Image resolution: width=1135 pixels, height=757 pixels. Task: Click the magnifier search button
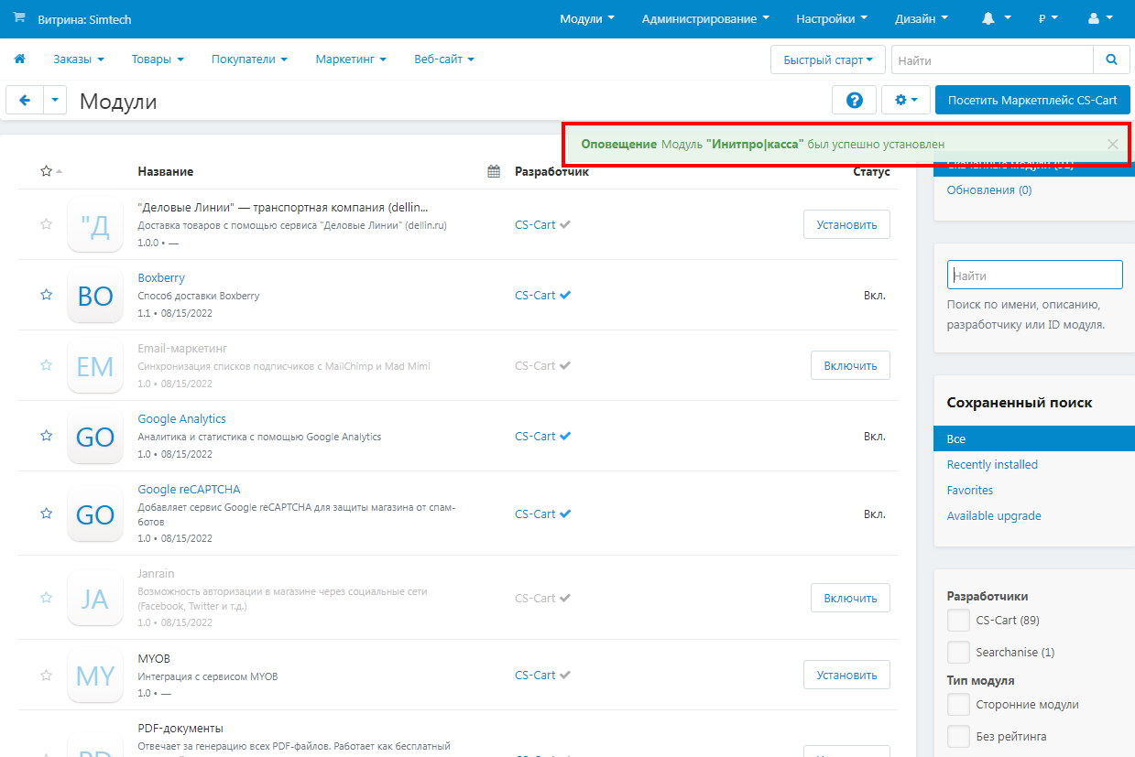(x=1111, y=59)
